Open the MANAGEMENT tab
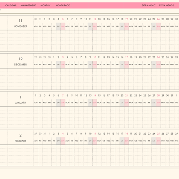The image size is (179, 179). click(28, 5)
